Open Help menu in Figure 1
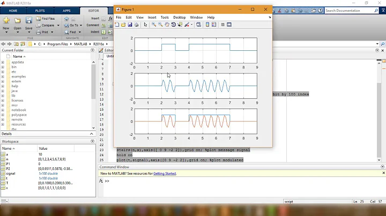Screen dimensions: 386x216 click(211, 18)
